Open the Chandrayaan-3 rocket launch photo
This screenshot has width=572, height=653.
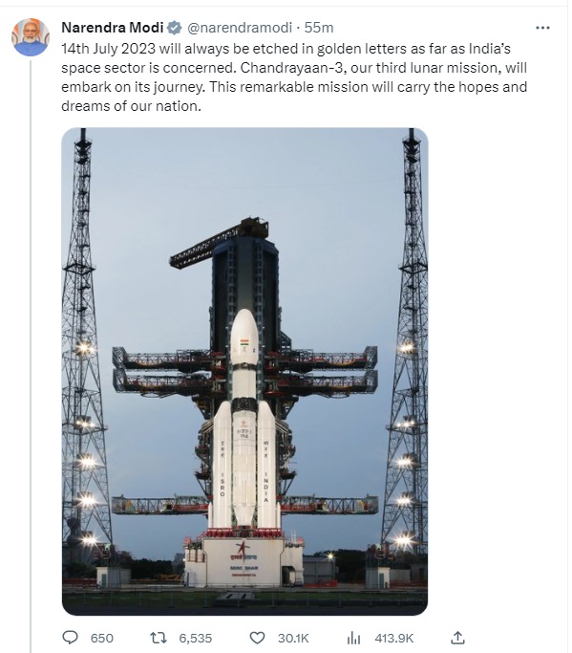point(244,371)
